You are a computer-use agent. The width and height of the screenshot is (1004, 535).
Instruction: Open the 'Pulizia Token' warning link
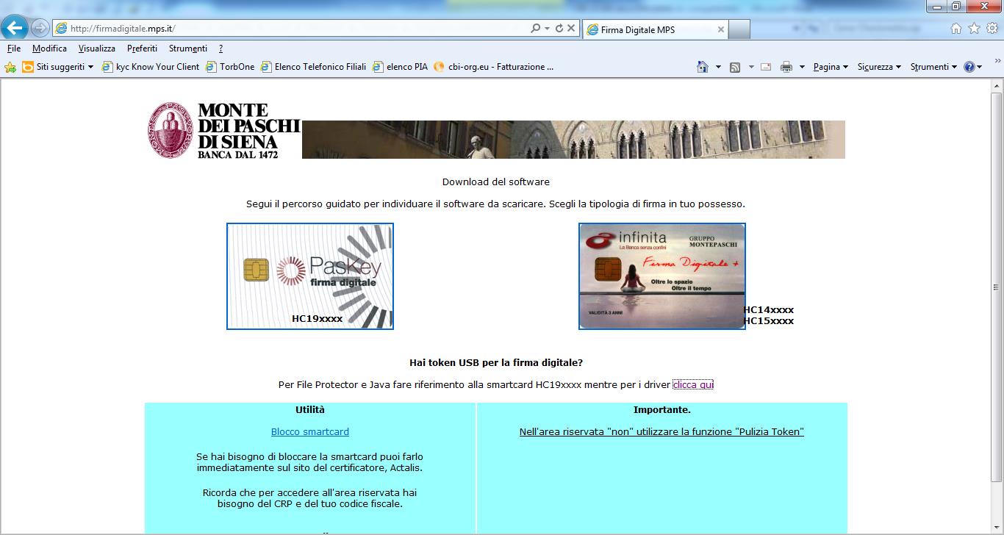661,431
